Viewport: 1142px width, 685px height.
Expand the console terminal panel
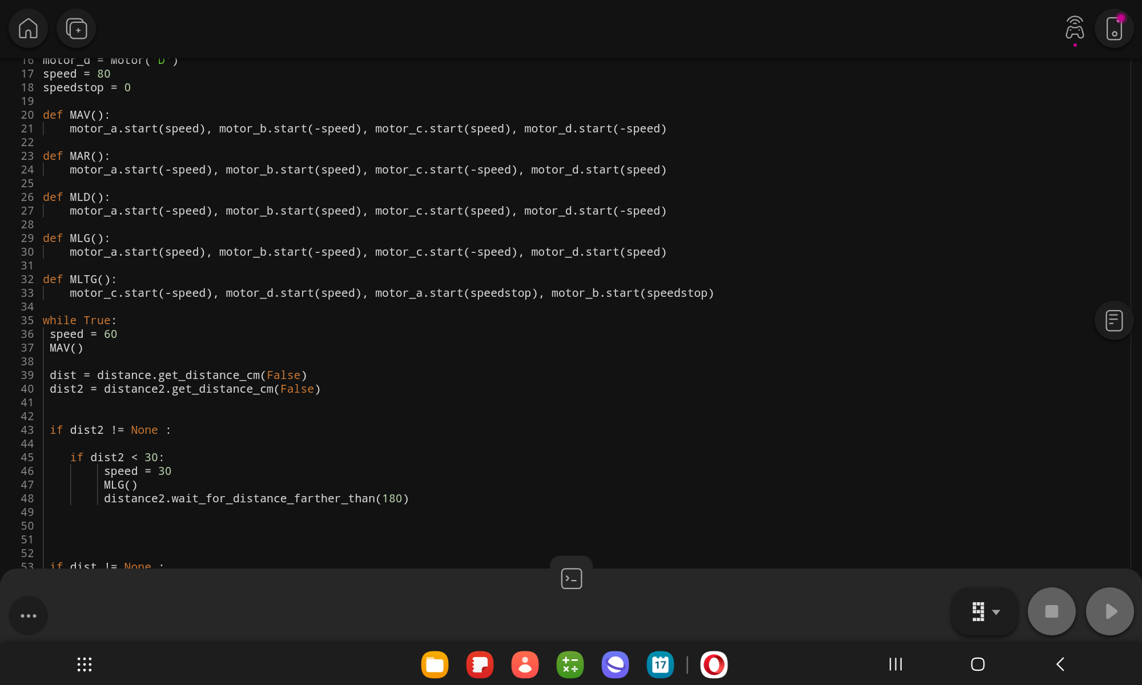571,578
